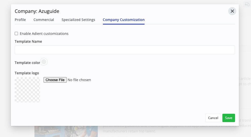Click the 'Template color' label
This screenshot has height=137, width=251.
[x=27, y=63]
